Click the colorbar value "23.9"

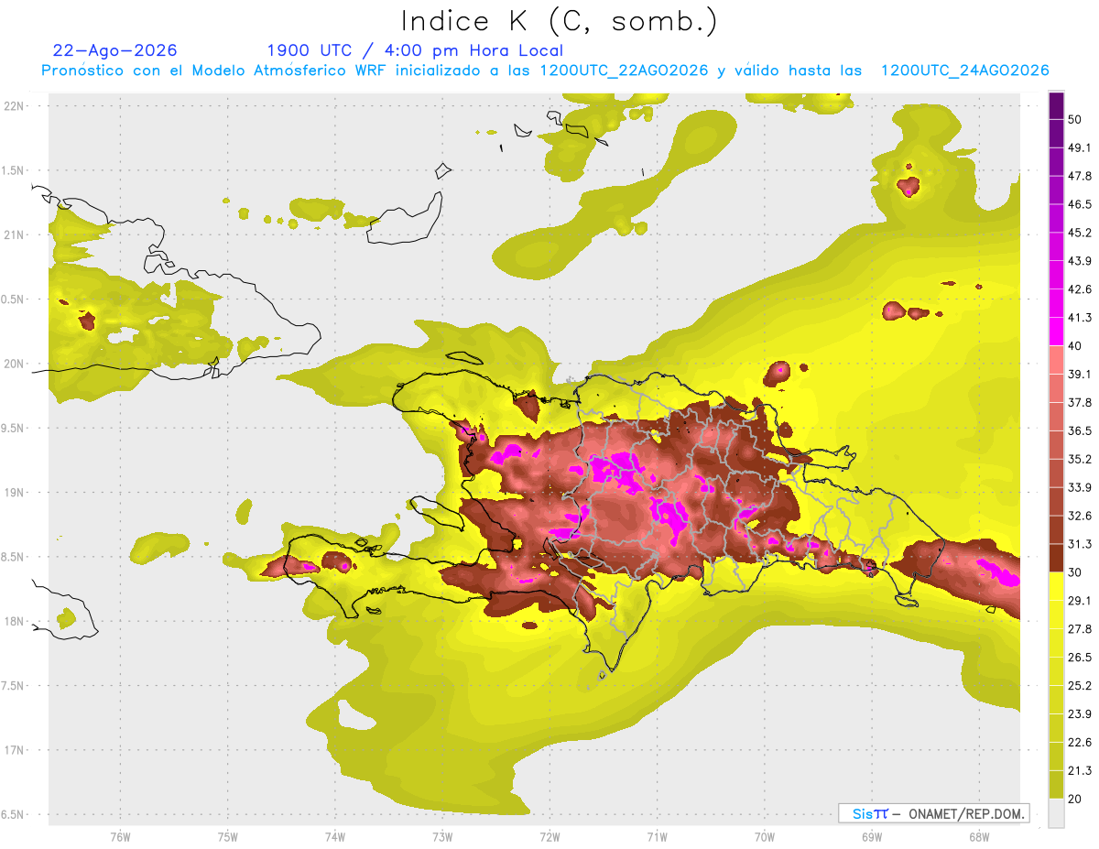pyautogui.click(x=1080, y=714)
